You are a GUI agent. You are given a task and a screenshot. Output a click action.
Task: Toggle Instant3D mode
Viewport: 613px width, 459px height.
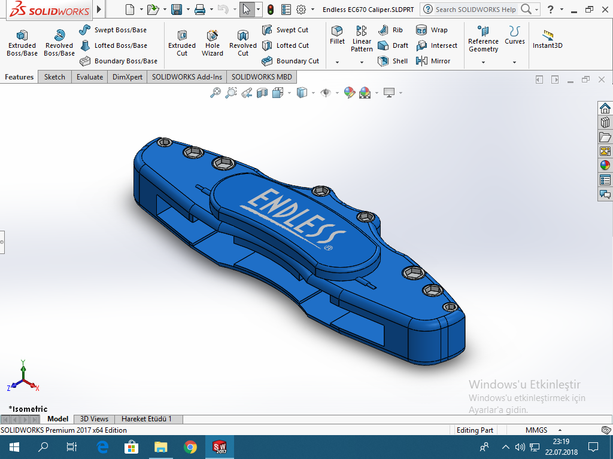tap(547, 39)
